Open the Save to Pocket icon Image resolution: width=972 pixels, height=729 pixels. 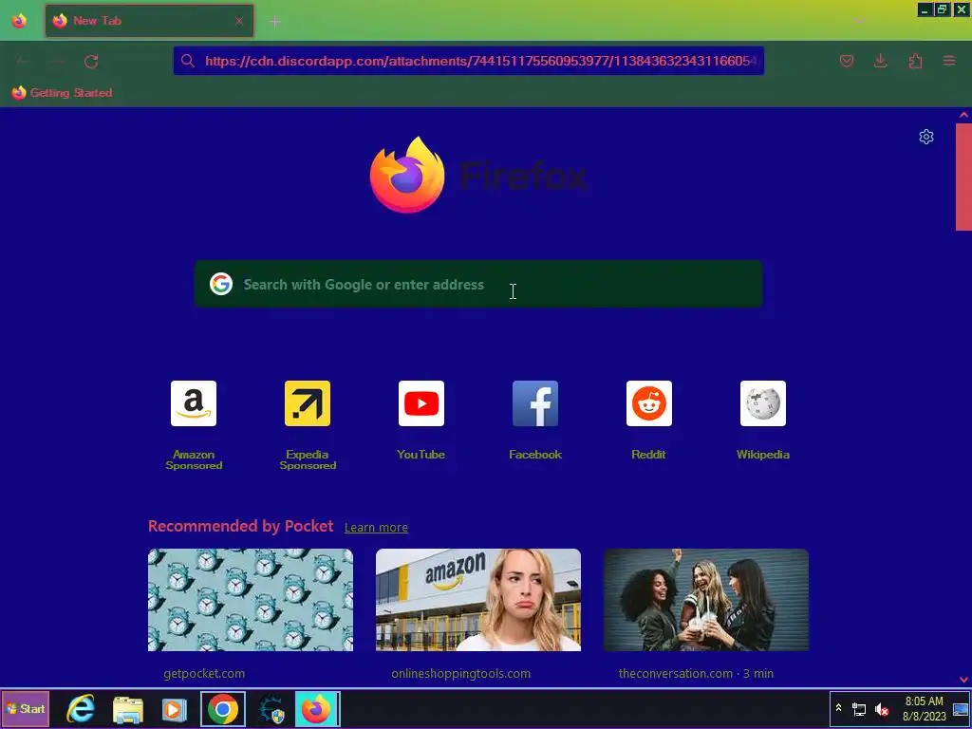tap(846, 61)
